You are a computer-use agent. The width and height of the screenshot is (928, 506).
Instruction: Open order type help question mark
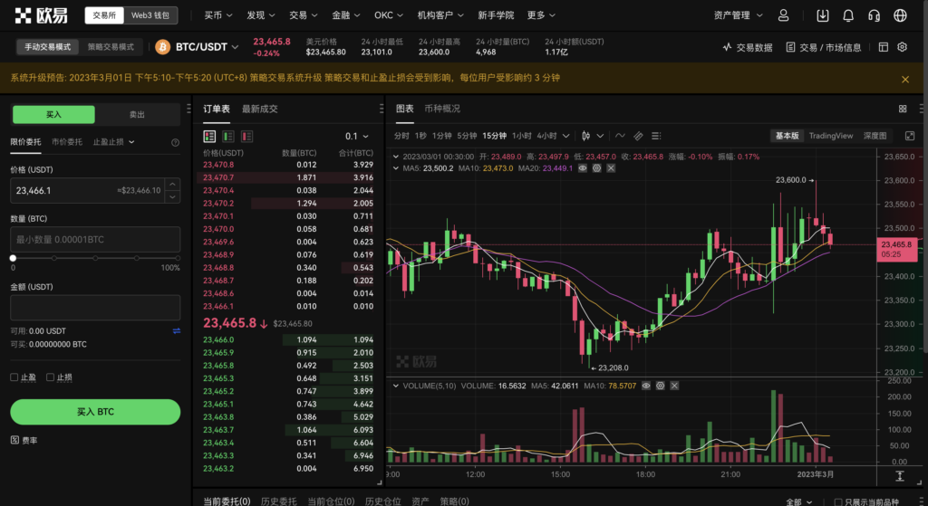(x=175, y=142)
